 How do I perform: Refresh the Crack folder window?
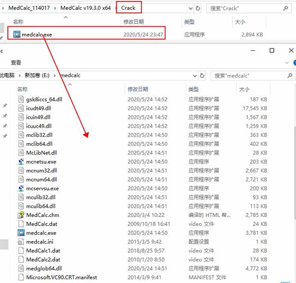click(x=198, y=8)
